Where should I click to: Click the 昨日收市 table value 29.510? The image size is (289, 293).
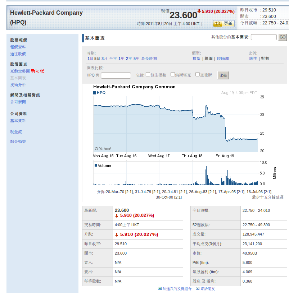click(121, 244)
